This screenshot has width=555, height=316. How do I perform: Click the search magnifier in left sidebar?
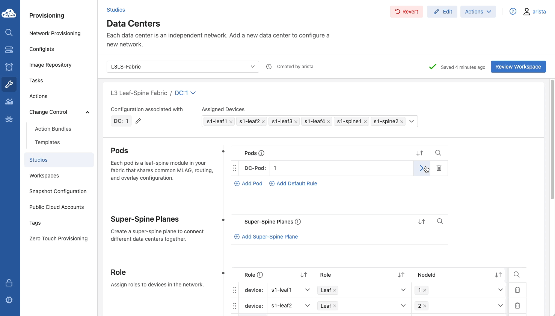[9, 33]
